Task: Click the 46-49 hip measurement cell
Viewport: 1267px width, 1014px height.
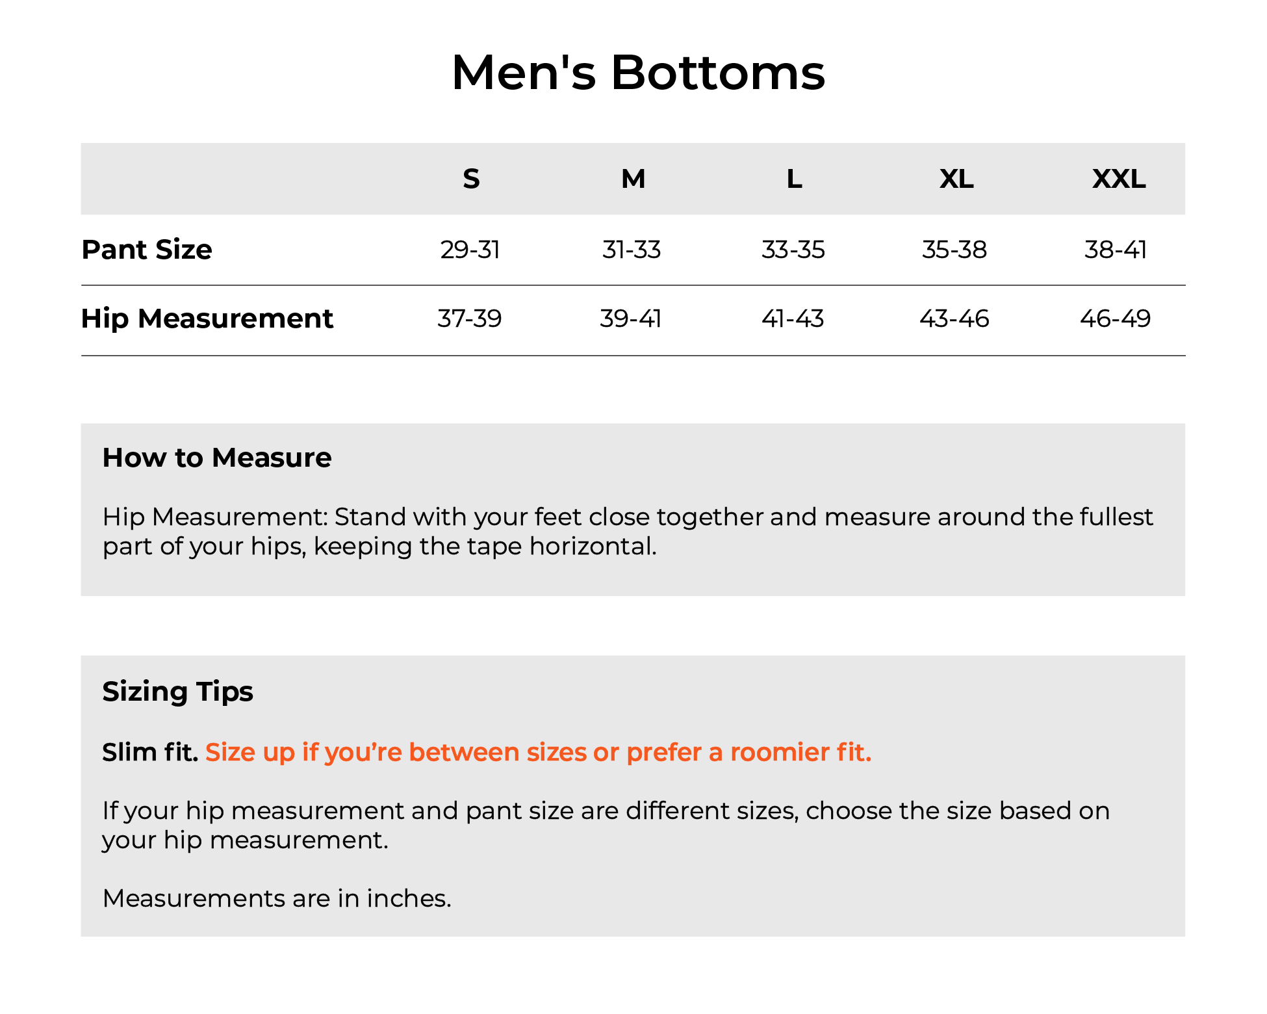Action: point(1116,318)
